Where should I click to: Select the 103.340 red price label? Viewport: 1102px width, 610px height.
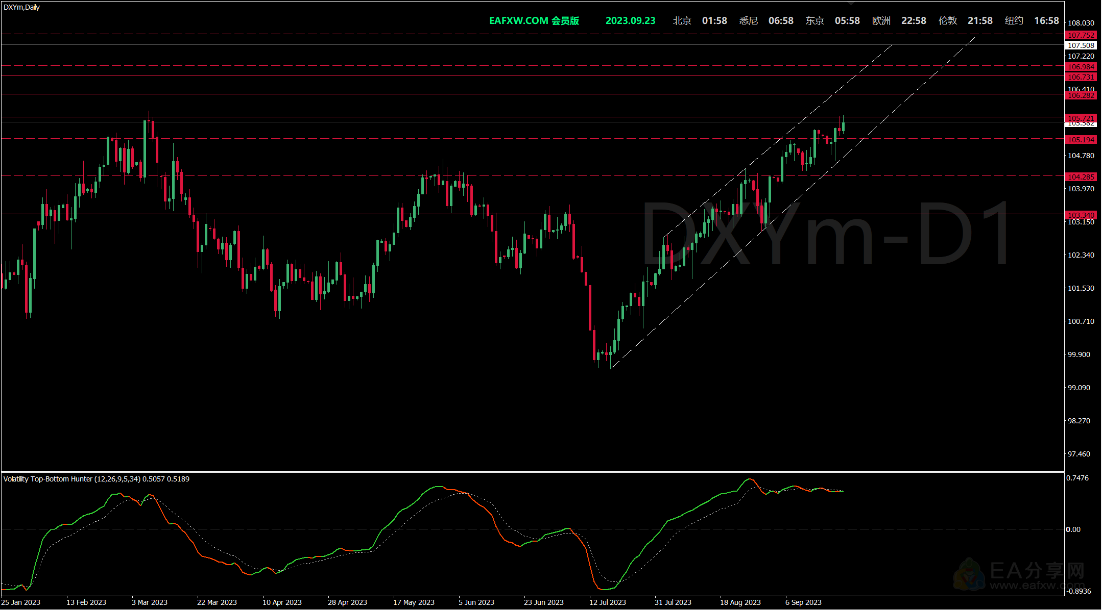[x=1081, y=215]
